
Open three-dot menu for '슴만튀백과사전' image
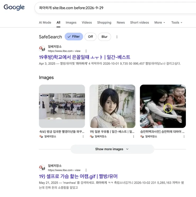pyautogui.click(x=184, y=136)
